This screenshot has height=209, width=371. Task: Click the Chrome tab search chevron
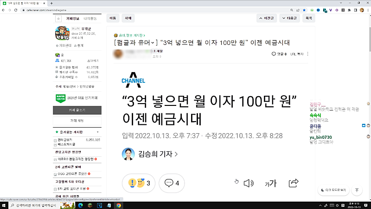point(341,3)
